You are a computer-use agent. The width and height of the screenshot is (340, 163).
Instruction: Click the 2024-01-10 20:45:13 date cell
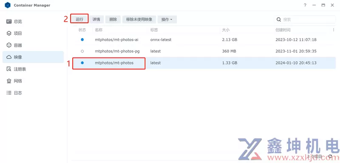coord(296,63)
